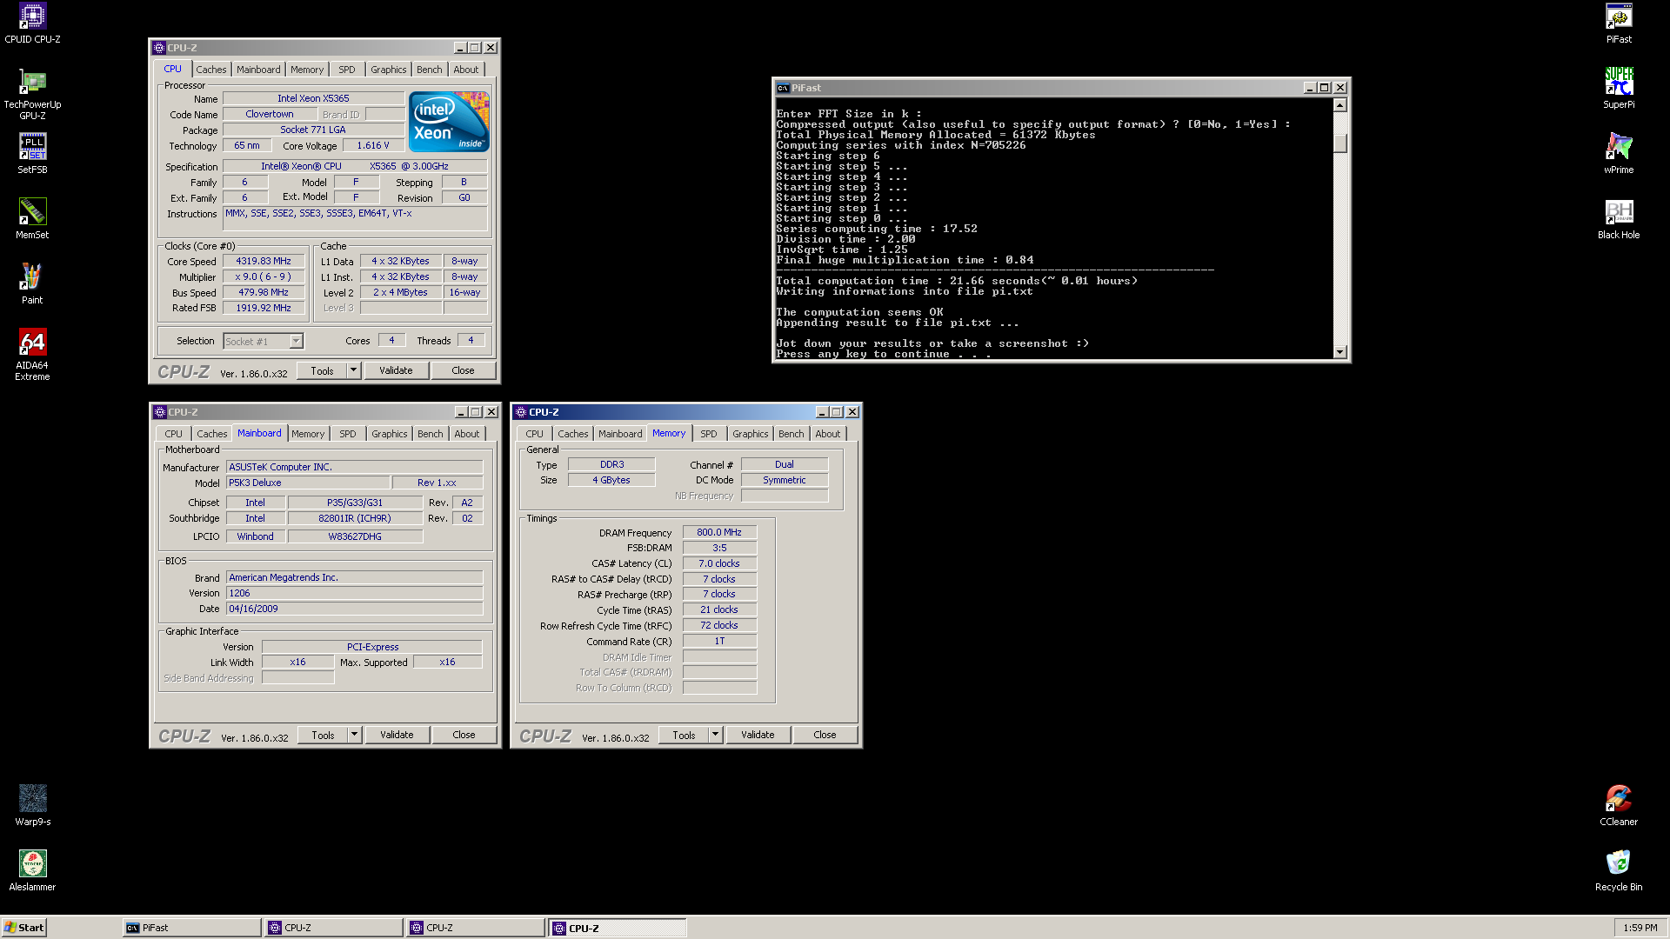Screen dimensions: 1670x939
Task: Click the taskbar clock showing 1:59 PM
Action: pos(1640,928)
